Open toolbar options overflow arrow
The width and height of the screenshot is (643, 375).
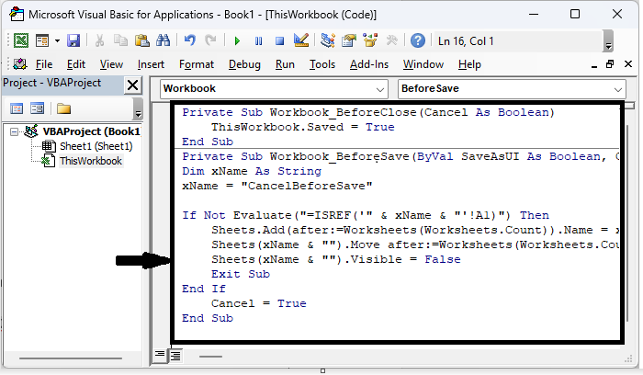click(x=608, y=41)
